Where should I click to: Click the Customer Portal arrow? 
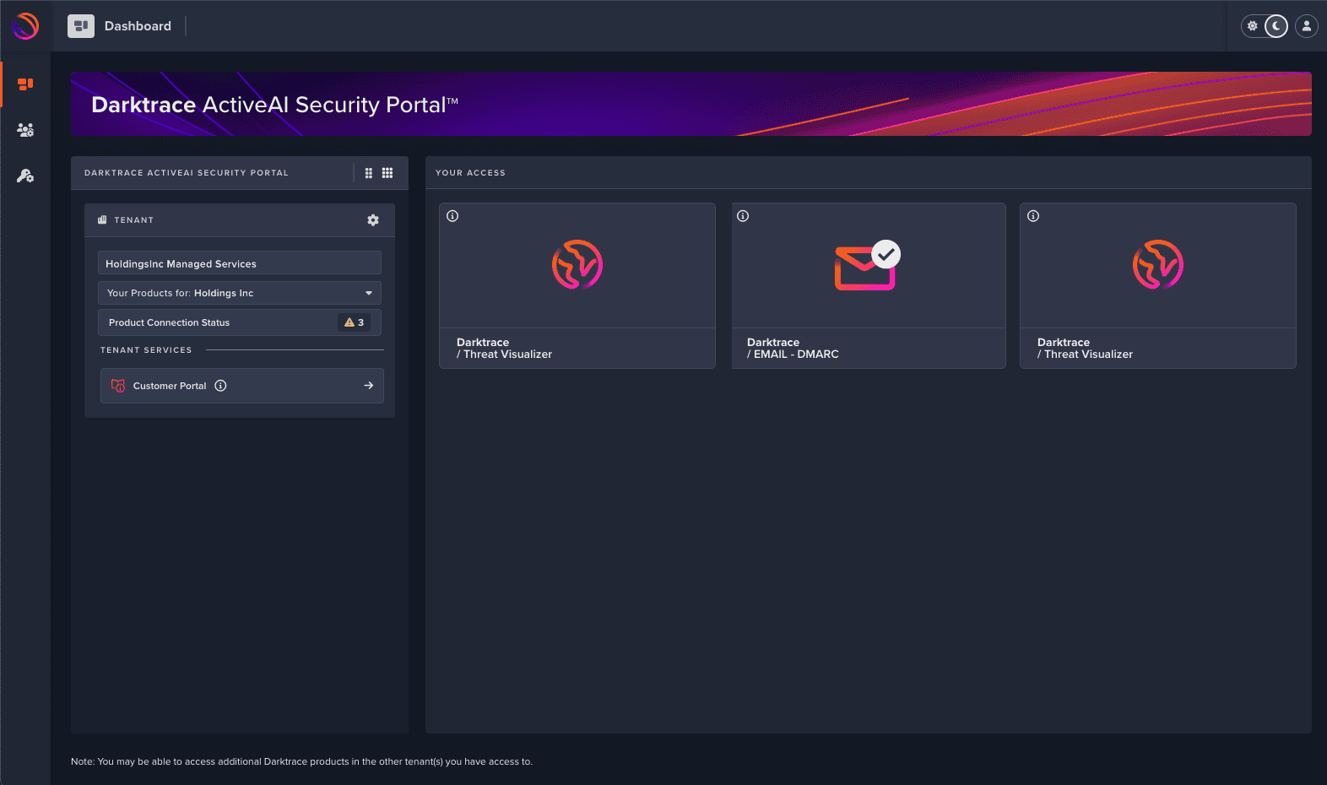pos(369,386)
